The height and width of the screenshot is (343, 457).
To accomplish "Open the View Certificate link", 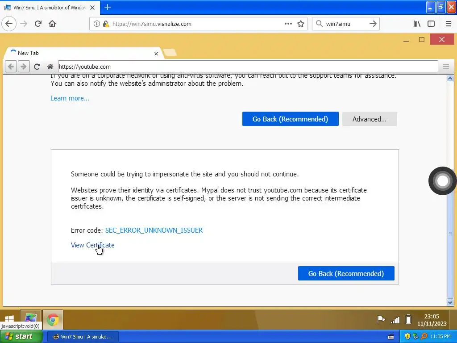I will 93,245.
